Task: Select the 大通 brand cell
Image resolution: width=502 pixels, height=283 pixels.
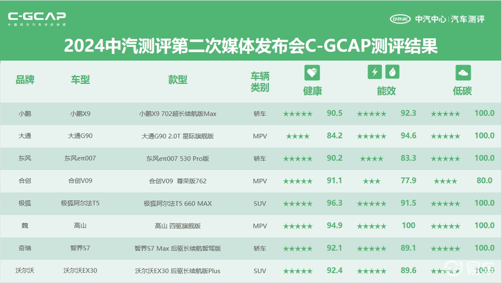Action: coord(24,136)
